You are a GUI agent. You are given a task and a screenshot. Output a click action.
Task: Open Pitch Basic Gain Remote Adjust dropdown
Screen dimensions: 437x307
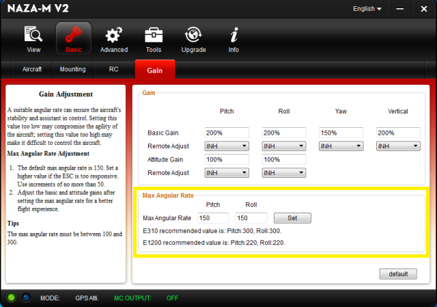click(227, 146)
